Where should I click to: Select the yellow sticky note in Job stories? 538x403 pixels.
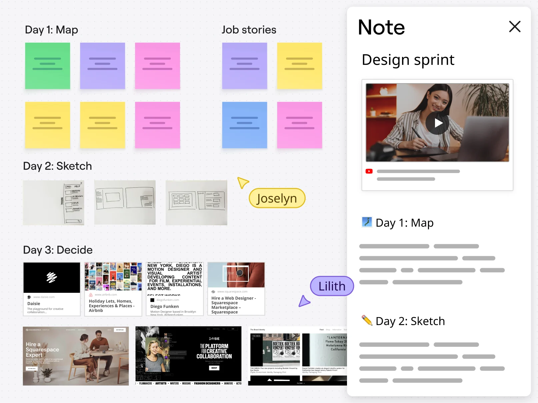point(300,66)
